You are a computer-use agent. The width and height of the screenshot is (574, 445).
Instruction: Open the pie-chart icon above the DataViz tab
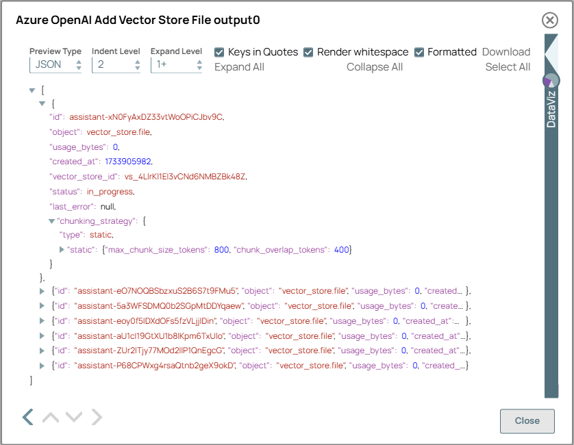(551, 80)
